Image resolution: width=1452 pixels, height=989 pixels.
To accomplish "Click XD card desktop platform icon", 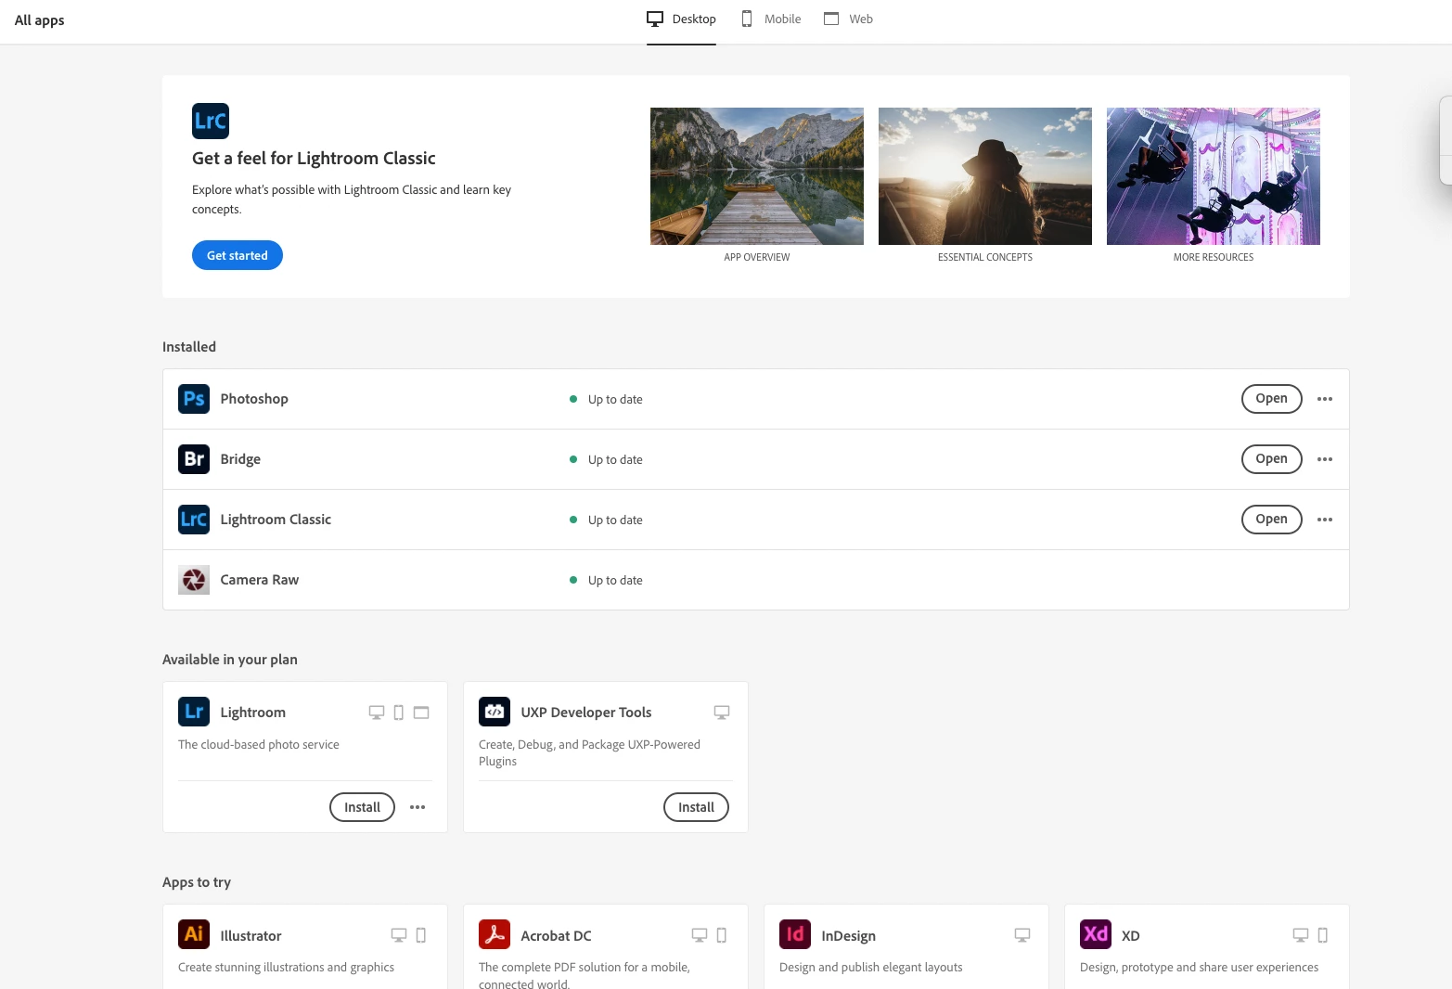I will click(1301, 935).
